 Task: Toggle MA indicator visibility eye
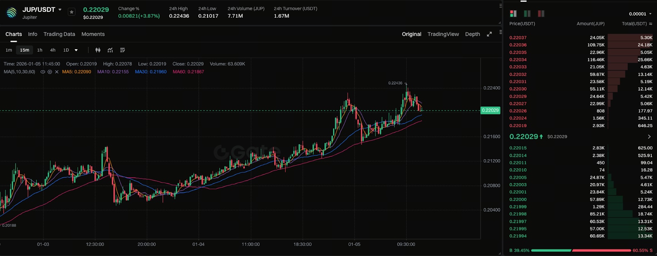[43, 72]
